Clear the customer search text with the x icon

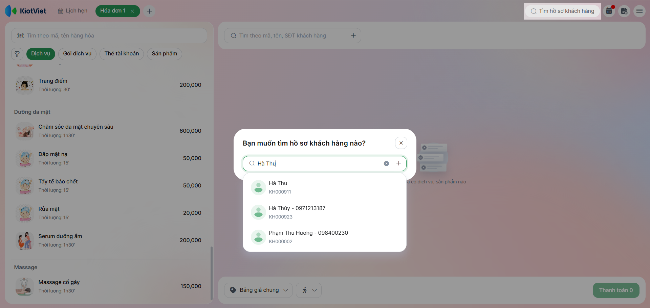386,163
